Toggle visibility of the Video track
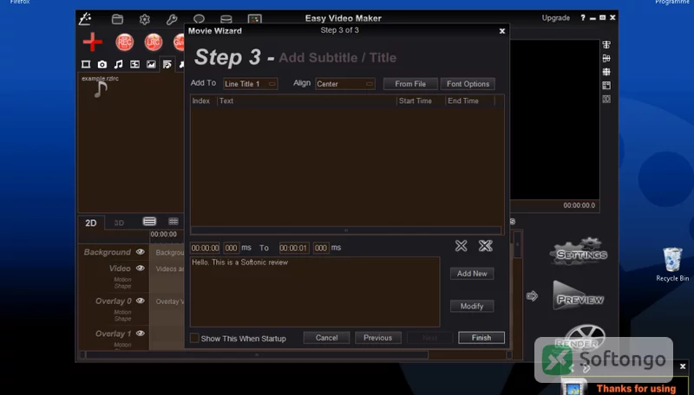Viewport: 694px width, 395px height. [141, 269]
